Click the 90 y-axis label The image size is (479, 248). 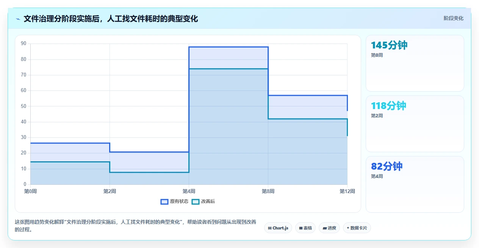pyautogui.click(x=23, y=44)
